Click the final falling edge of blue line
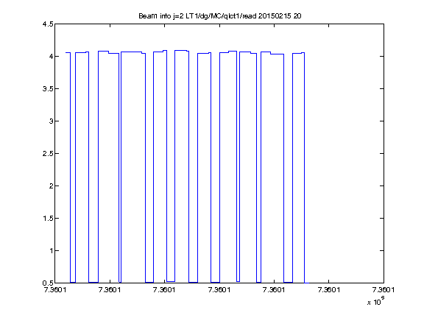This screenshot has width=424, height=318. [305, 168]
